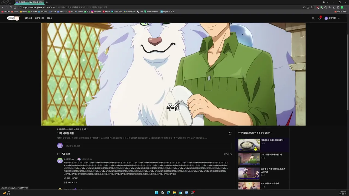Open a new browser tab with plus
Viewport: 349px width, 196px height.
47,2
